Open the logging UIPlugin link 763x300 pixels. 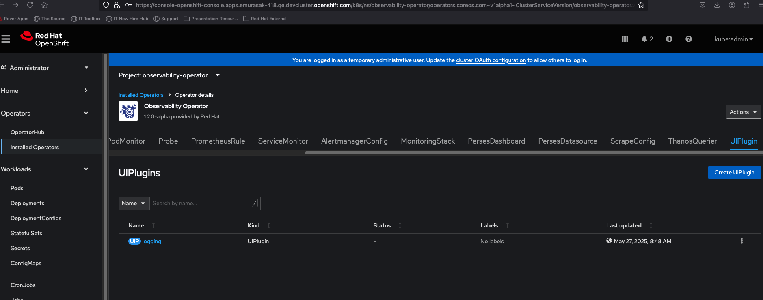152,241
